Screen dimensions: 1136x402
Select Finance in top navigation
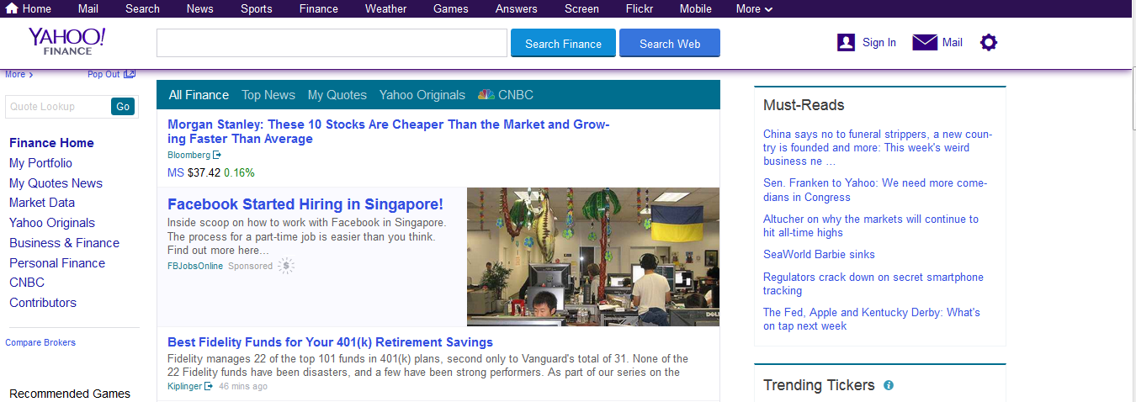click(x=319, y=8)
